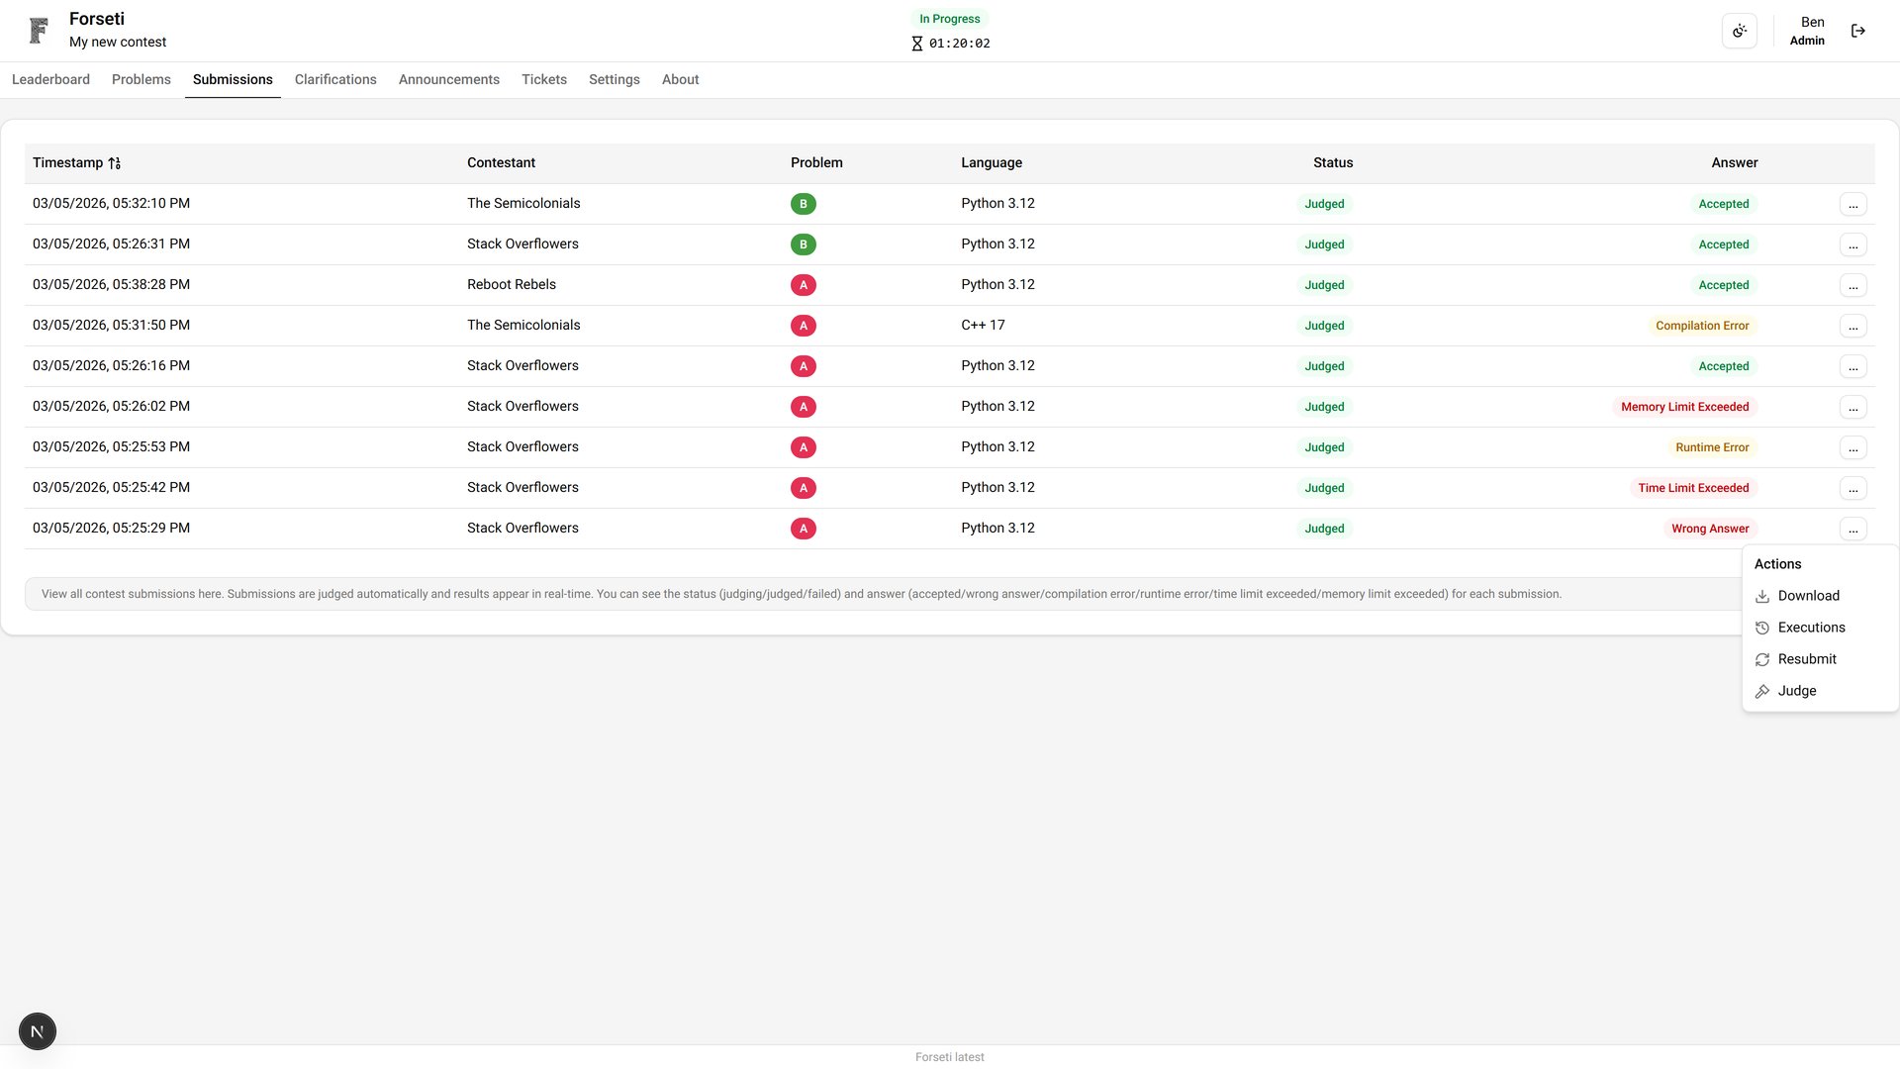
Task: Click the logout icon in the top right
Action: click(x=1858, y=30)
